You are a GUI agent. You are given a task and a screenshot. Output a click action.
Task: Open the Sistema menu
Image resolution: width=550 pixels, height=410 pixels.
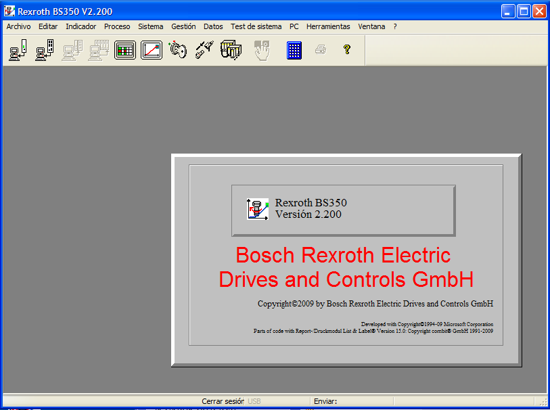(x=151, y=26)
